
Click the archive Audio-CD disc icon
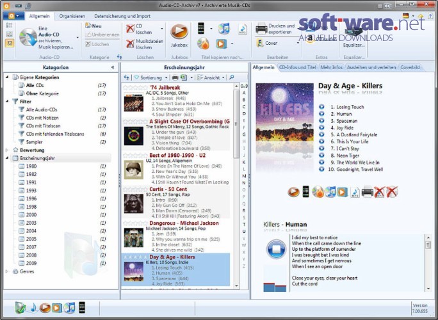tap(28, 37)
